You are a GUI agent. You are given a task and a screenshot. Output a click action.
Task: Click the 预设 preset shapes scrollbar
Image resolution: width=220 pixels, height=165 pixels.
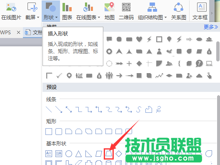(x=218, y=130)
